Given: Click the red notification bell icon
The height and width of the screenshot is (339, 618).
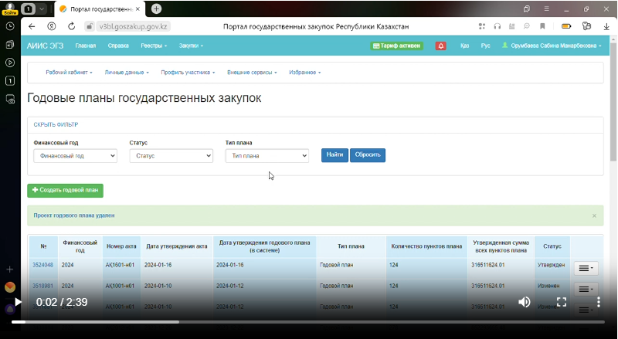Looking at the screenshot, I should (x=441, y=46).
